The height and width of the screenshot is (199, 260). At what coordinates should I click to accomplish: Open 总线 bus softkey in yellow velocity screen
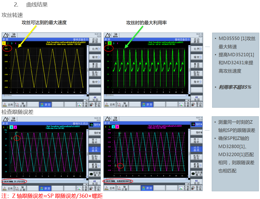8,105
